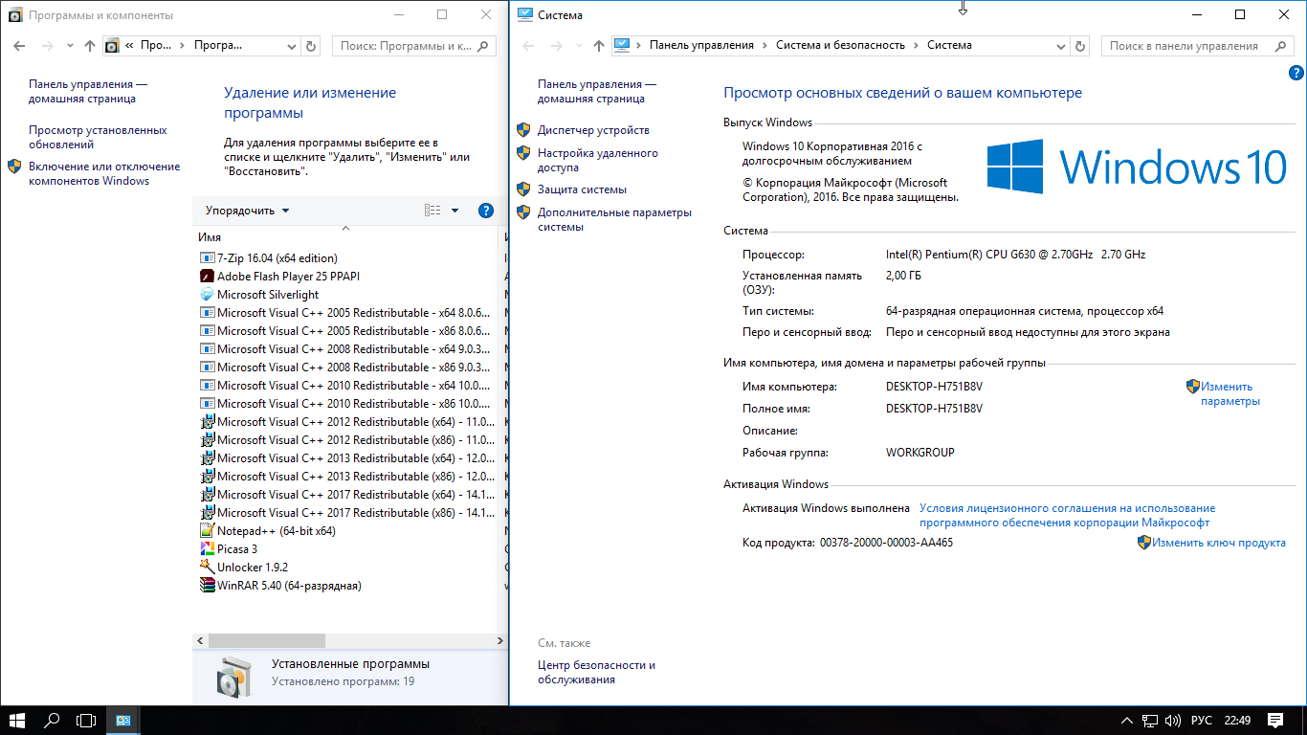Click the Control Panel search field

[1198, 45]
